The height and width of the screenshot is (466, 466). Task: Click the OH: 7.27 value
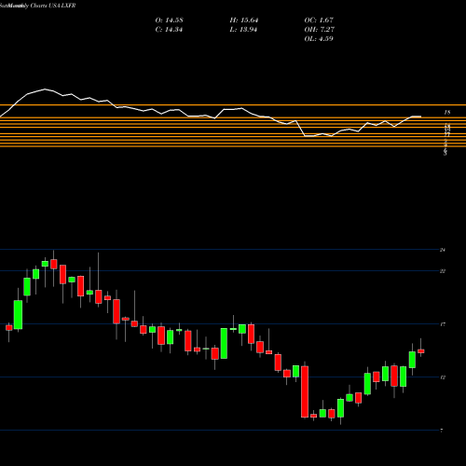coord(320,30)
